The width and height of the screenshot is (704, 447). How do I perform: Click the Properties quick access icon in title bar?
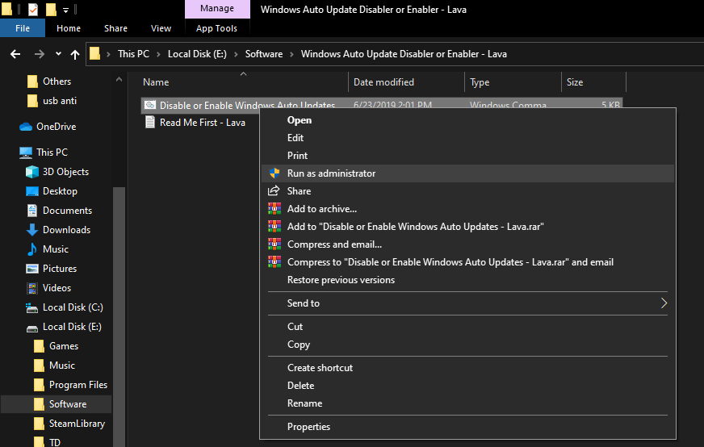point(33,9)
